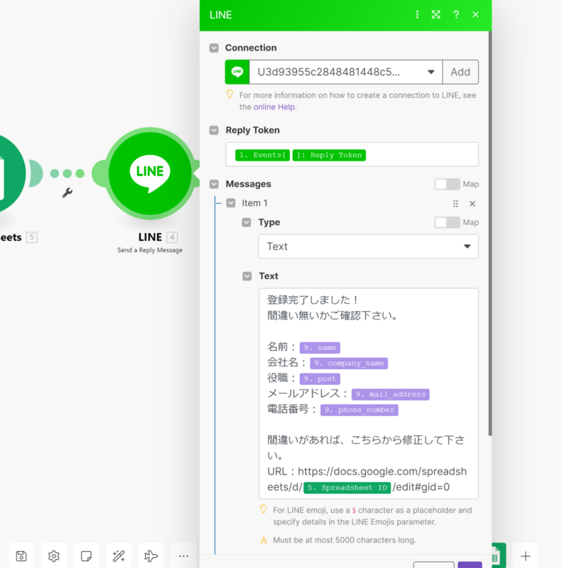Click the module number badge 4
Screen dimensions: 562x568
172,237
